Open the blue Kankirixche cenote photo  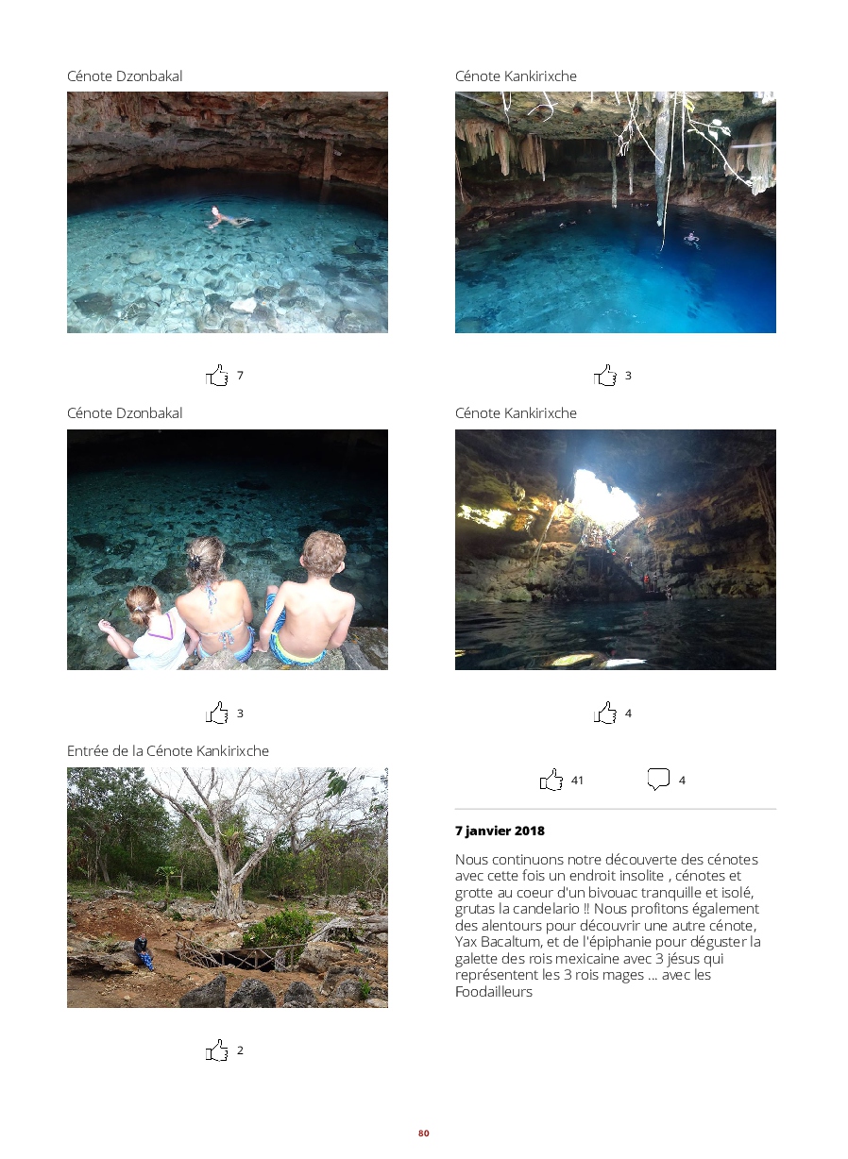pyautogui.click(x=616, y=212)
